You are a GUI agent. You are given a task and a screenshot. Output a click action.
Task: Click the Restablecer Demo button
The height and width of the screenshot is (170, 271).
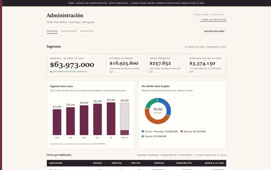click(214, 31)
